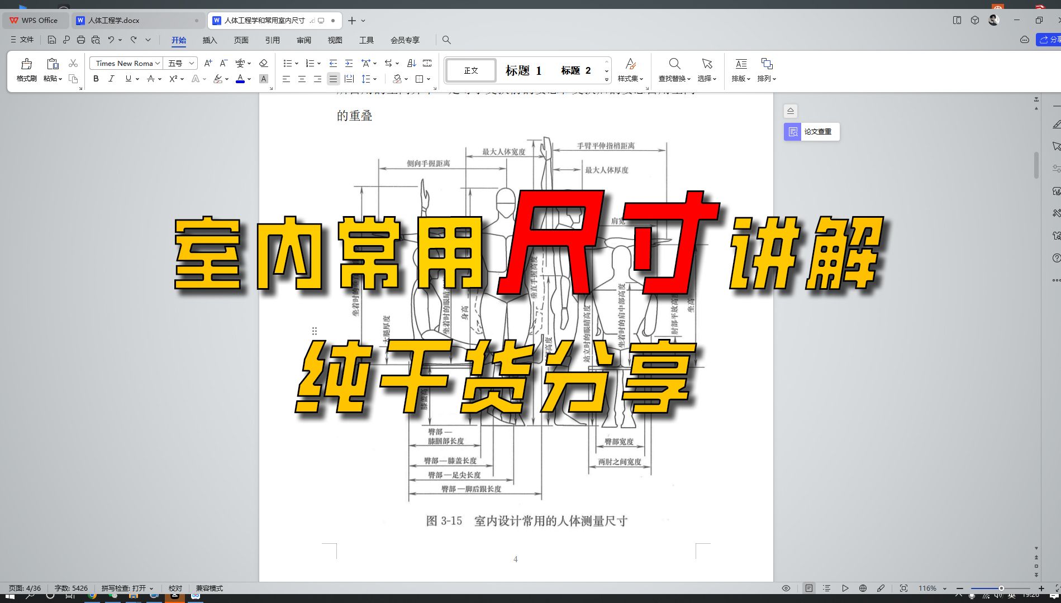Apply Heading 1 (标题 1) style

coord(524,70)
